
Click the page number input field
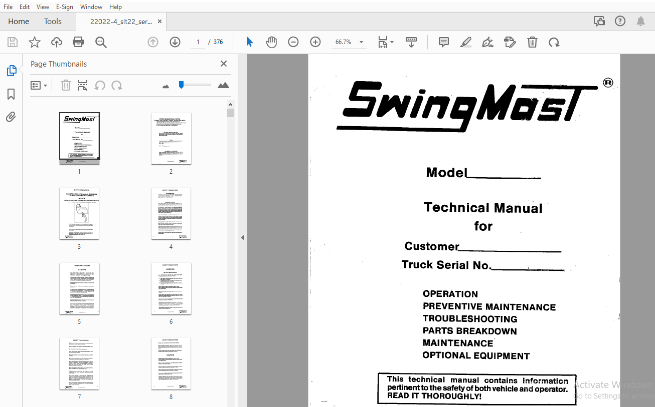pos(198,42)
